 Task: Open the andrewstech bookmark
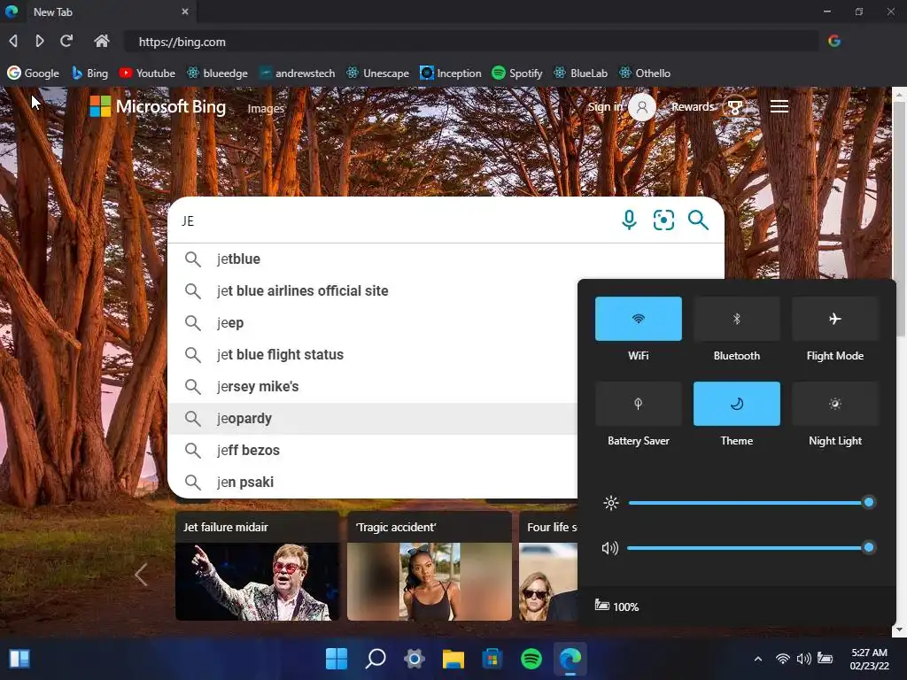[297, 73]
